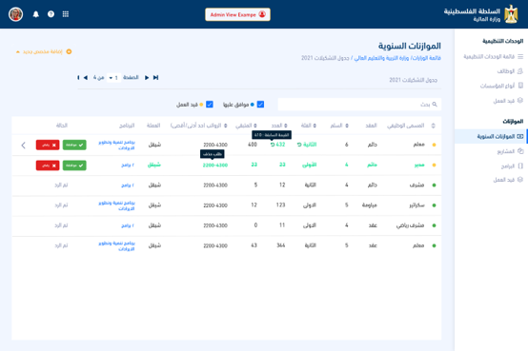Viewport: 528px width, 351px height.
Task: Open قائمة الوحدات التنظيمية in sidebar
Action: tap(489, 56)
